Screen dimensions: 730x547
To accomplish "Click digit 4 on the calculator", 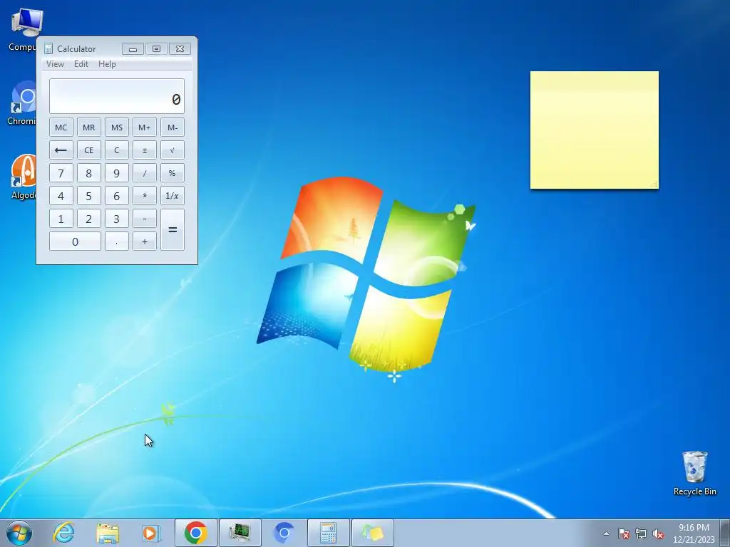I will click(61, 196).
